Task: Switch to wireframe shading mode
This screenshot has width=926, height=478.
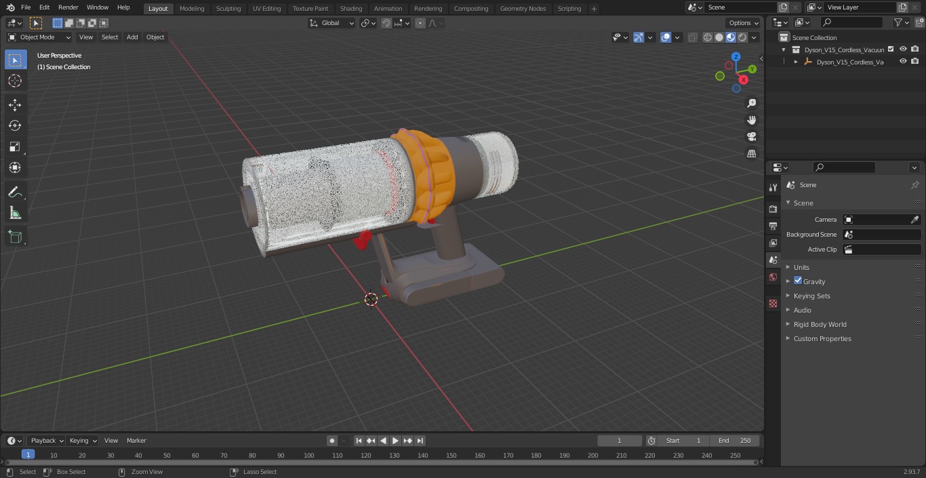Action: click(x=708, y=37)
